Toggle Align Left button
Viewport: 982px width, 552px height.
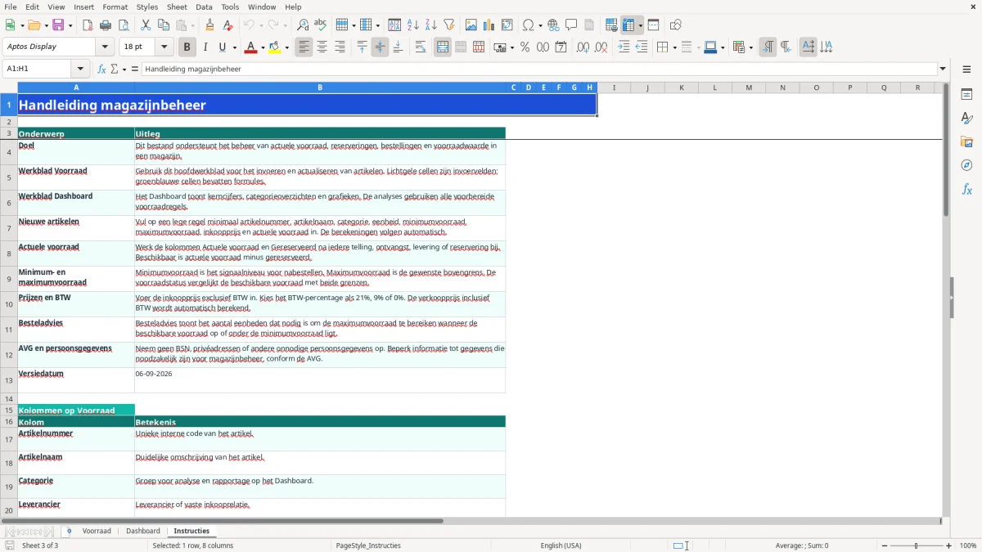(x=304, y=47)
